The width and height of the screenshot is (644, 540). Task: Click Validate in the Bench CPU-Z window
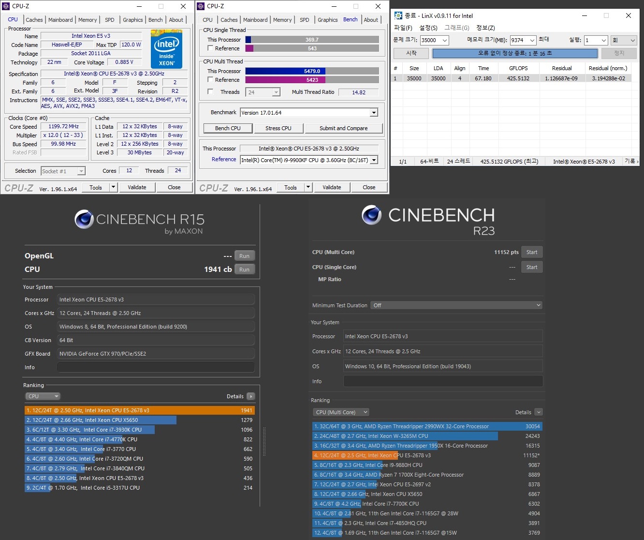point(332,187)
